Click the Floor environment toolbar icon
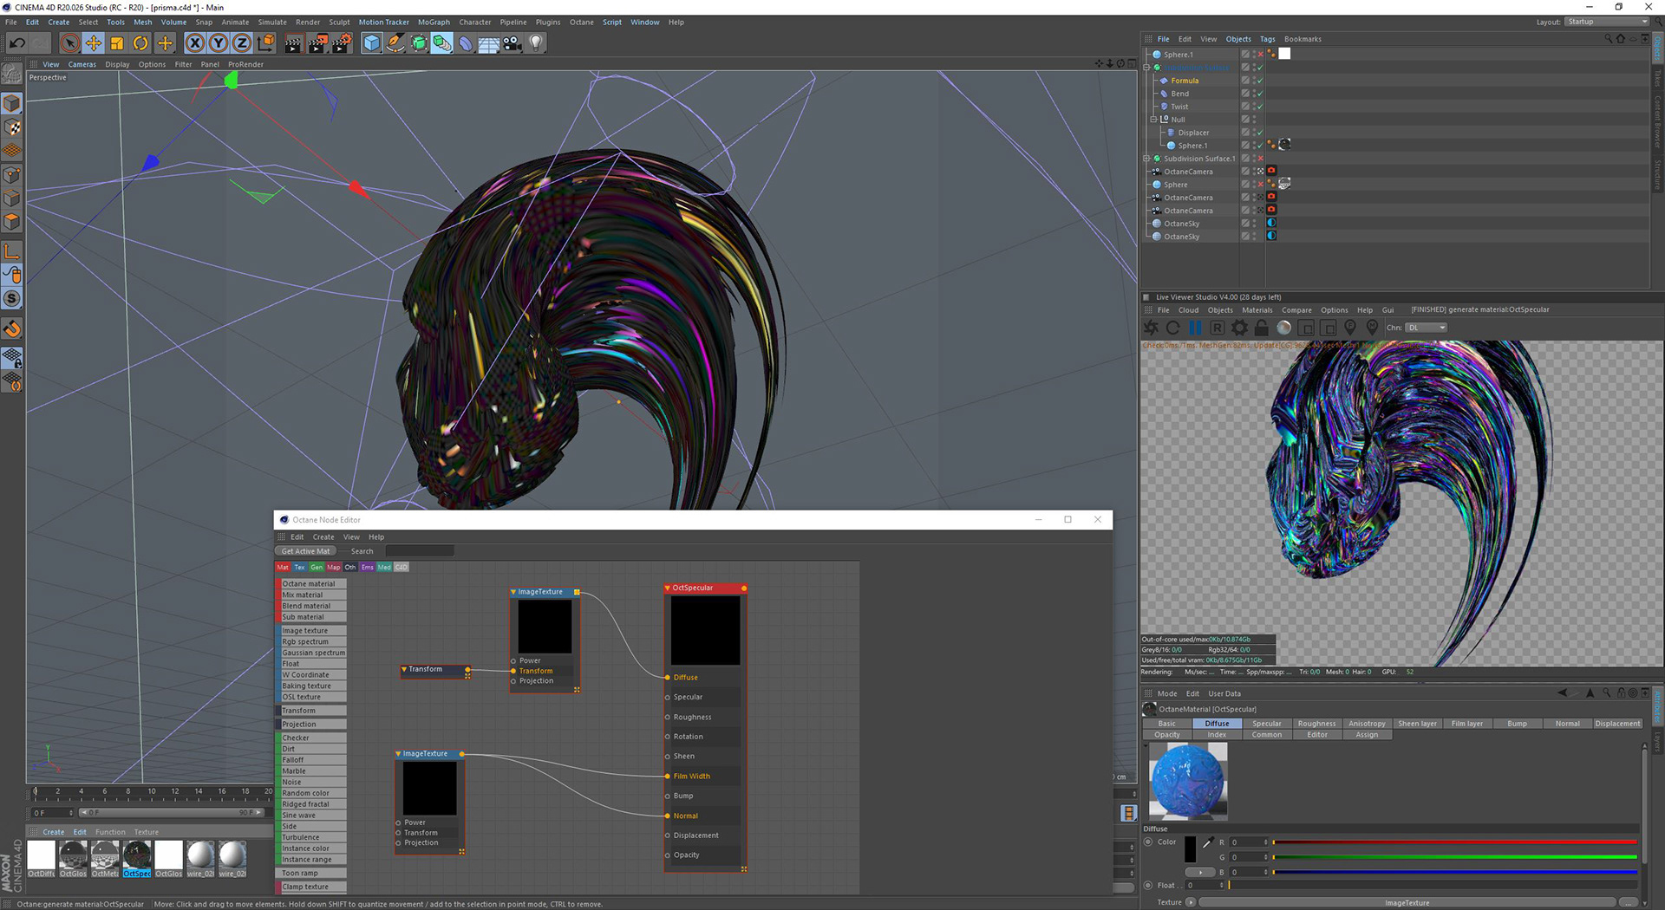 (x=489, y=42)
